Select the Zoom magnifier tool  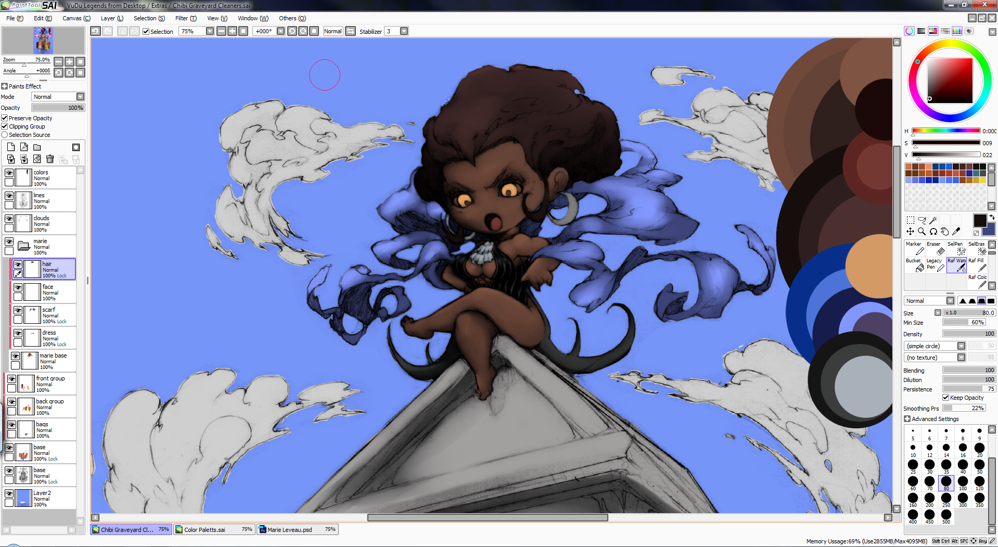pos(922,232)
